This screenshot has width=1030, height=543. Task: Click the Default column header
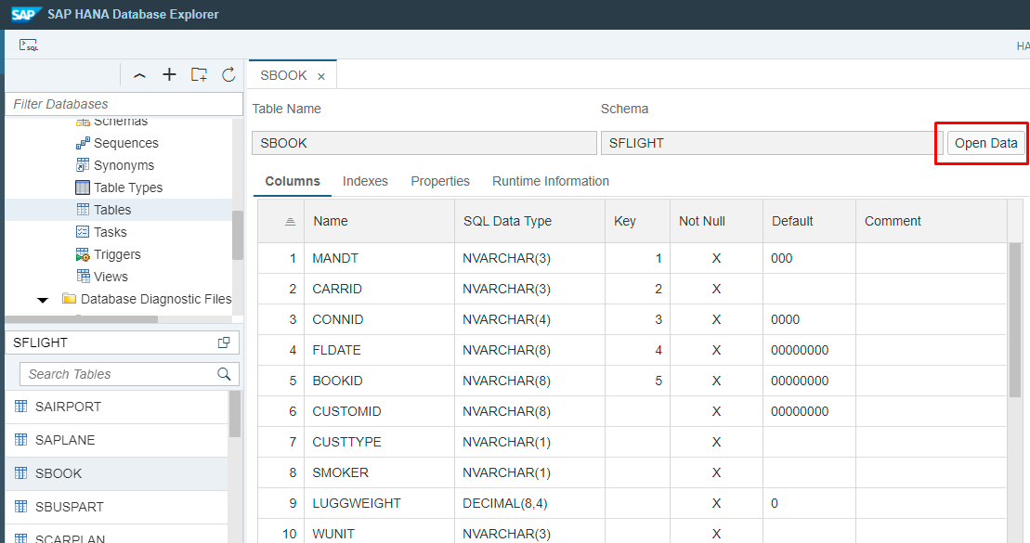[809, 221]
